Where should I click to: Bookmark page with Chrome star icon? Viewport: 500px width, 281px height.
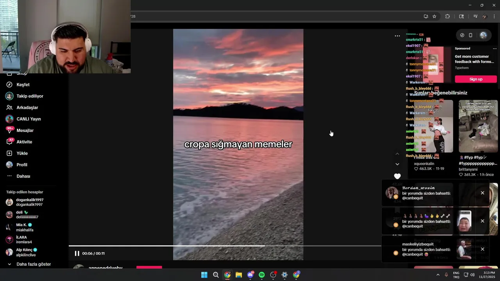[x=434, y=16]
